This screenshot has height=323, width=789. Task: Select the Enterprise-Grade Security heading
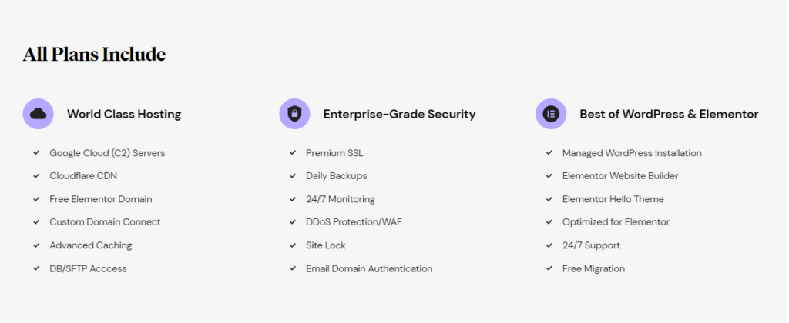click(x=400, y=114)
